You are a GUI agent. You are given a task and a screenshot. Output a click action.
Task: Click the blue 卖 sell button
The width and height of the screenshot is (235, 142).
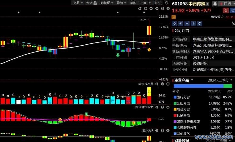(233, 10)
